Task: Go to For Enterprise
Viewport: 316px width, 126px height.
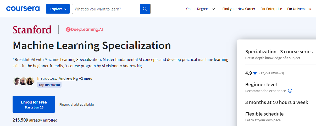Action: click(271, 9)
